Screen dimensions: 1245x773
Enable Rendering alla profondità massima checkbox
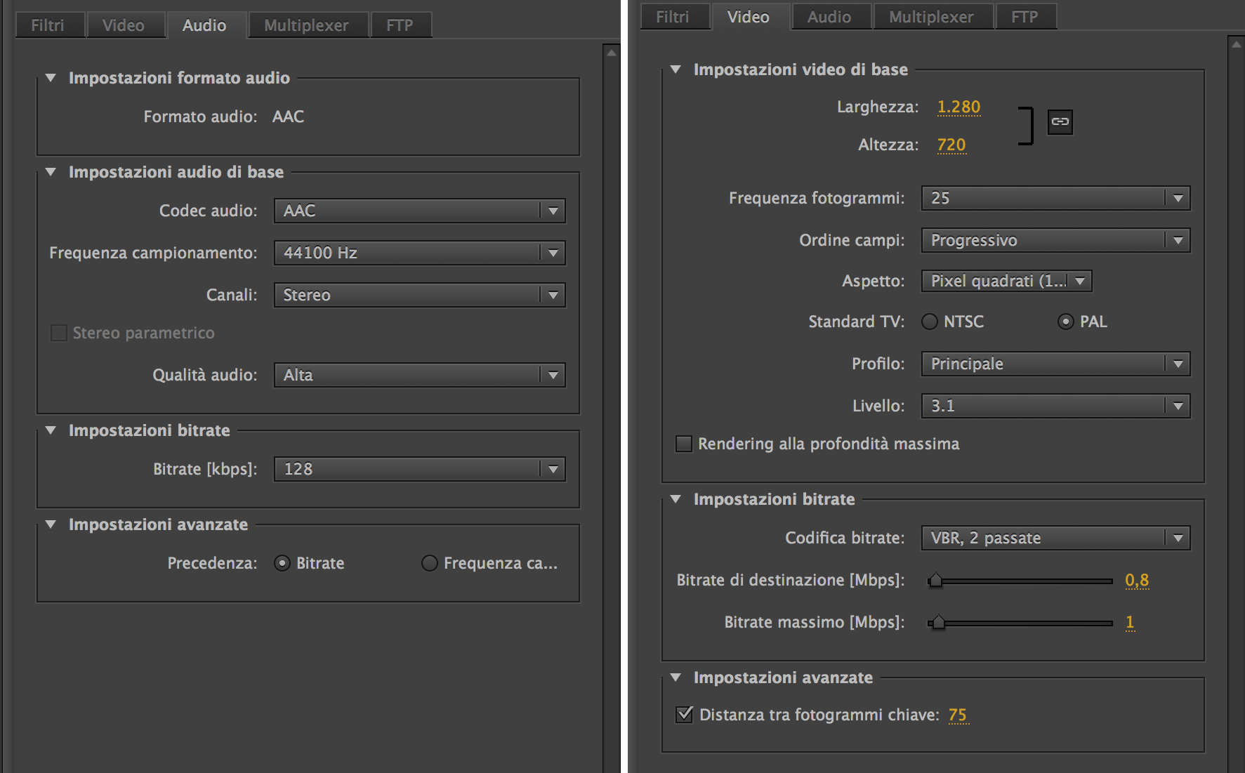(683, 444)
